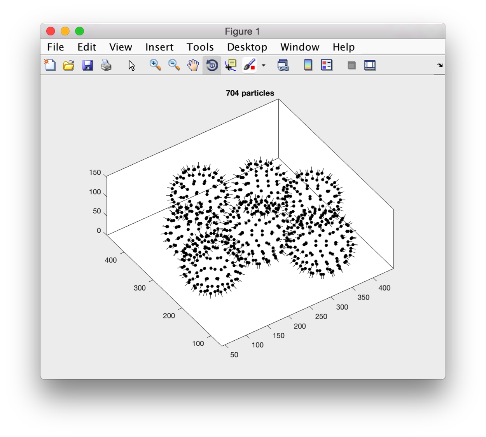Toggle the Rotate 3D tool
Screen dimensions: 486x437
point(212,65)
